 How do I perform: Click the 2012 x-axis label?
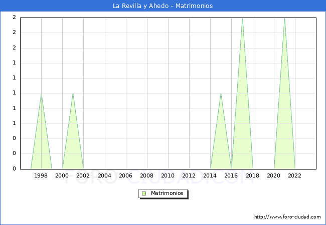pos(189,175)
